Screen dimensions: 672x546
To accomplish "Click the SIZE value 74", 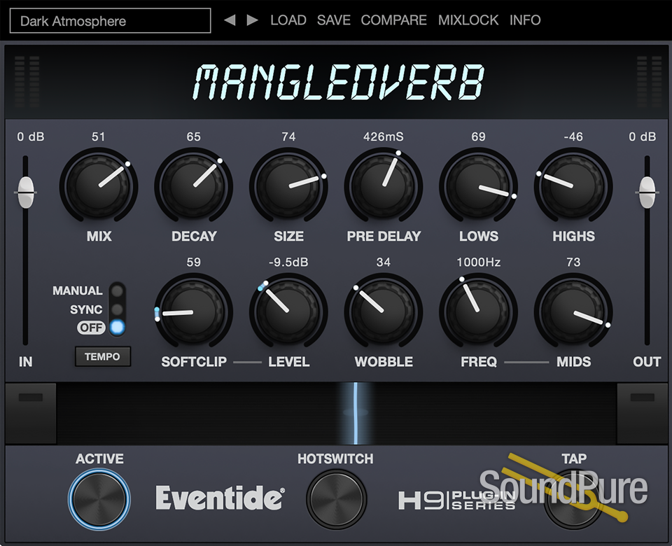I will [x=289, y=136].
